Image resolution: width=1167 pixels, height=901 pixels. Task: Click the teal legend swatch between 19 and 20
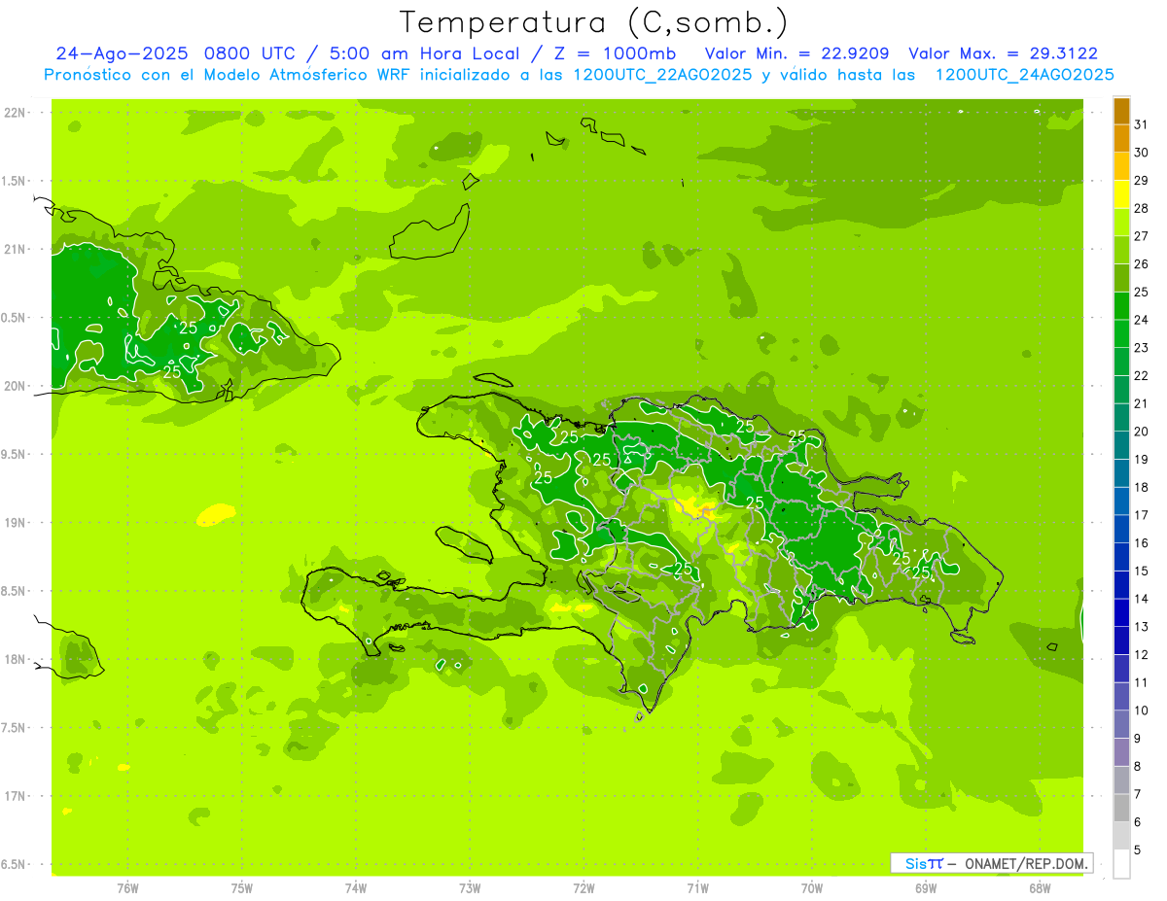pyautogui.click(x=1121, y=446)
